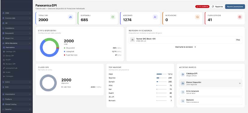The width and height of the screenshot is (248, 113).
Task: Click the 'Ikar' brand row label
Action: 110,89
